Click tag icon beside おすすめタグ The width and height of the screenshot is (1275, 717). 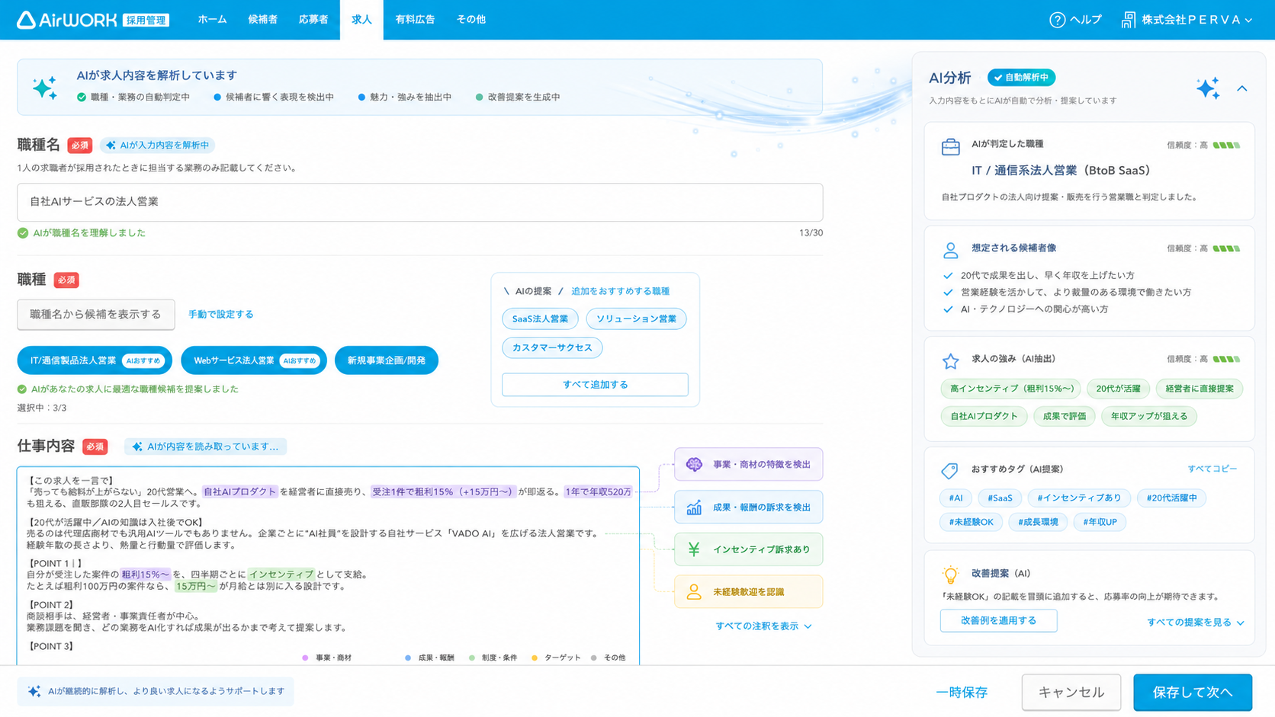click(x=949, y=471)
